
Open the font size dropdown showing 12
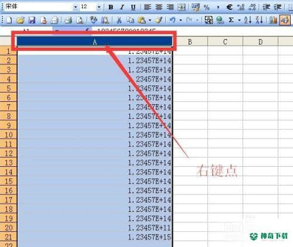click(x=99, y=7)
